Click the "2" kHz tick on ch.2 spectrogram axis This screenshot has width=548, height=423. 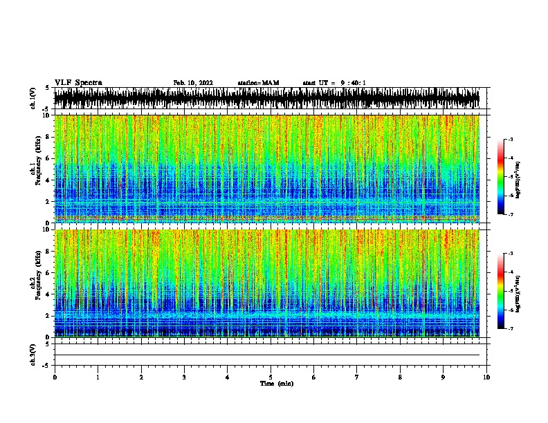[48, 316]
